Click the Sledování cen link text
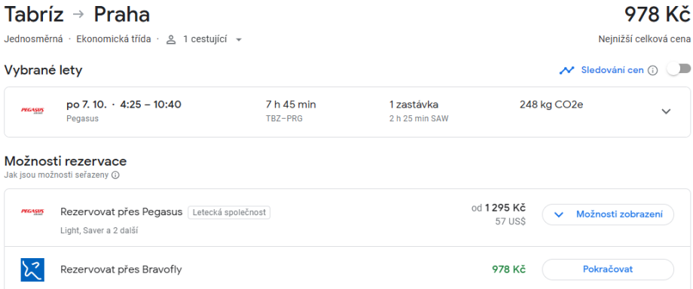Screen dimensions: 693x289 [612, 70]
